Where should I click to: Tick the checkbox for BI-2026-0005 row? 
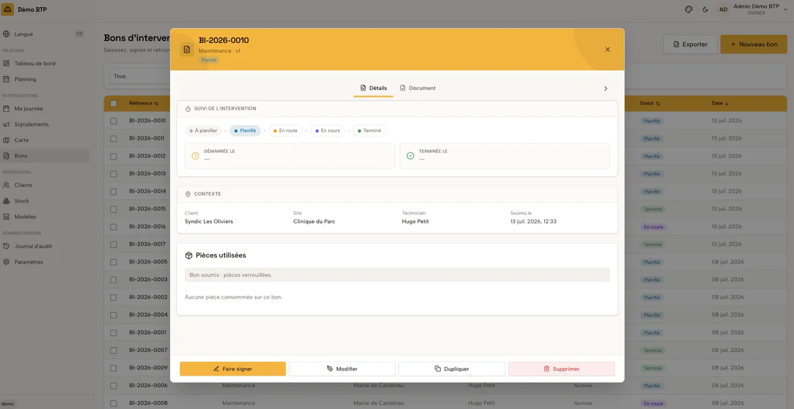pyautogui.click(x=114, y=262)
